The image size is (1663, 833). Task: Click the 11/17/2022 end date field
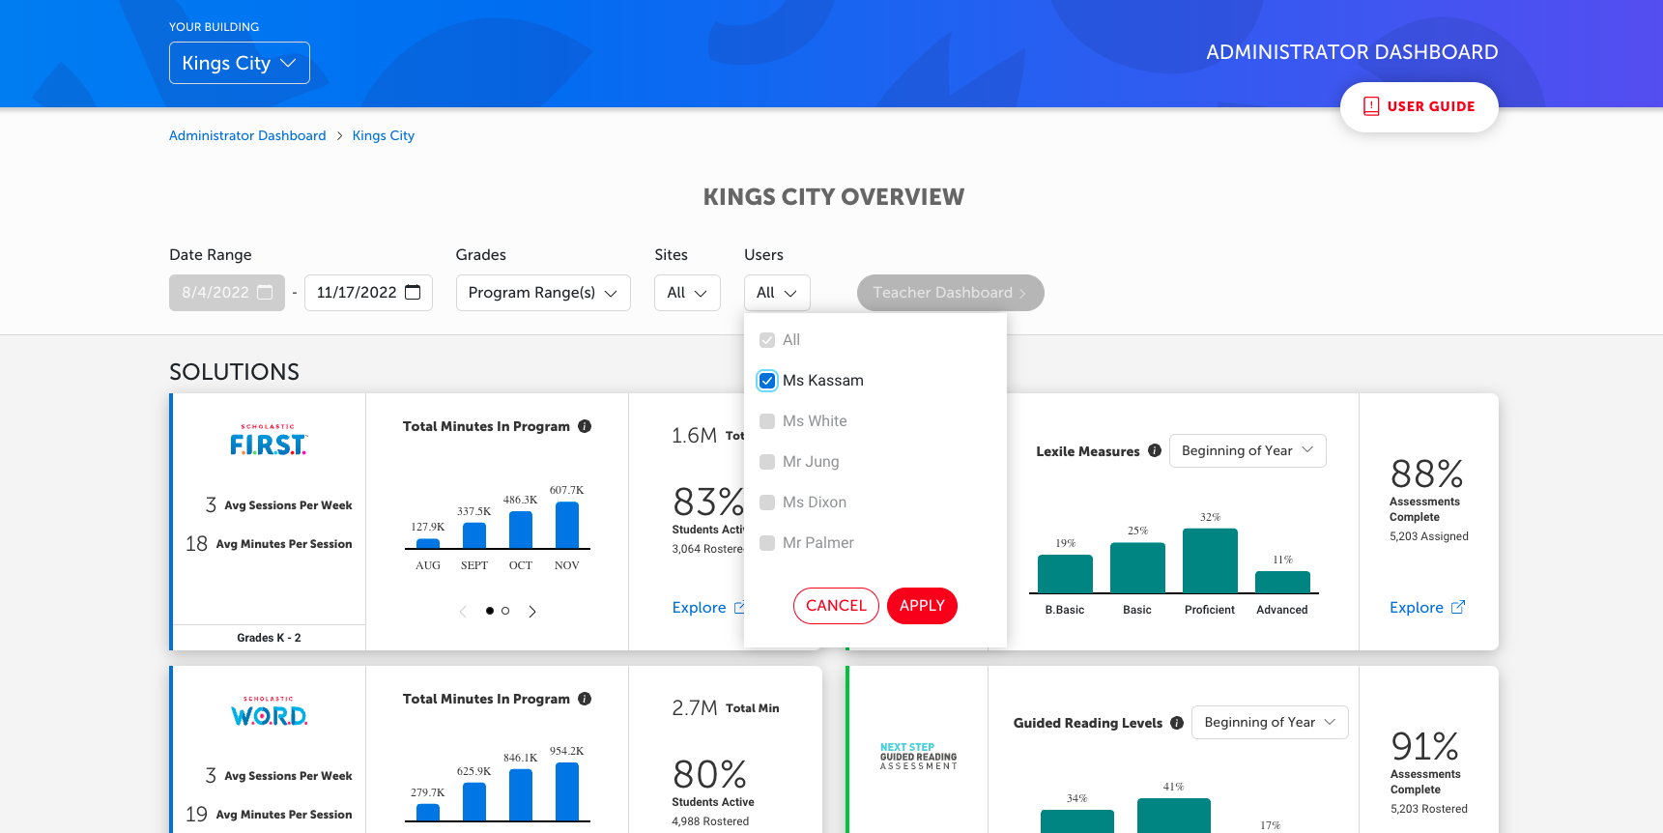click(x=368, y=293)
